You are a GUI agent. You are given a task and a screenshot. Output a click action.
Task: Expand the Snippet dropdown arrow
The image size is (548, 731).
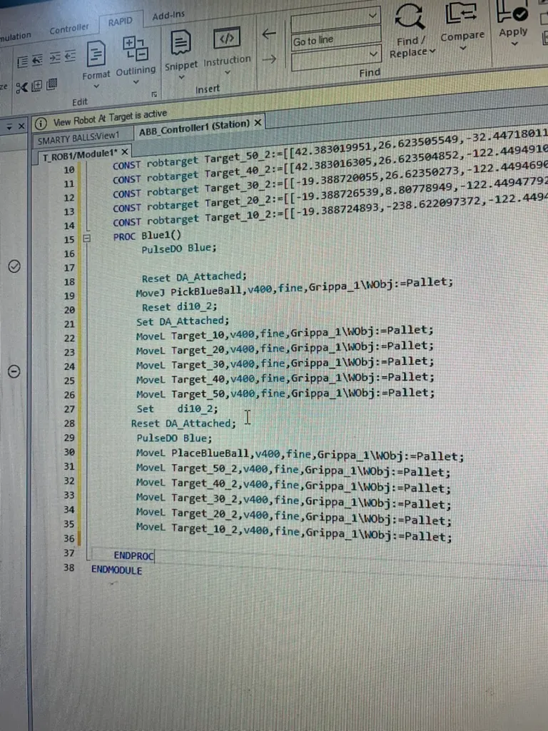[181, 77]
